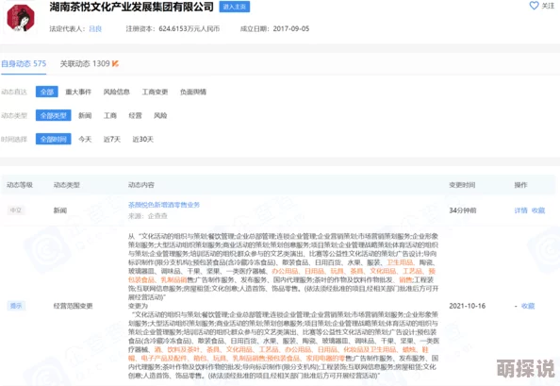The width and height of the screenshot is (560, 386).
Task: Filter dynamic type by 经营
Action: (136, 115)
